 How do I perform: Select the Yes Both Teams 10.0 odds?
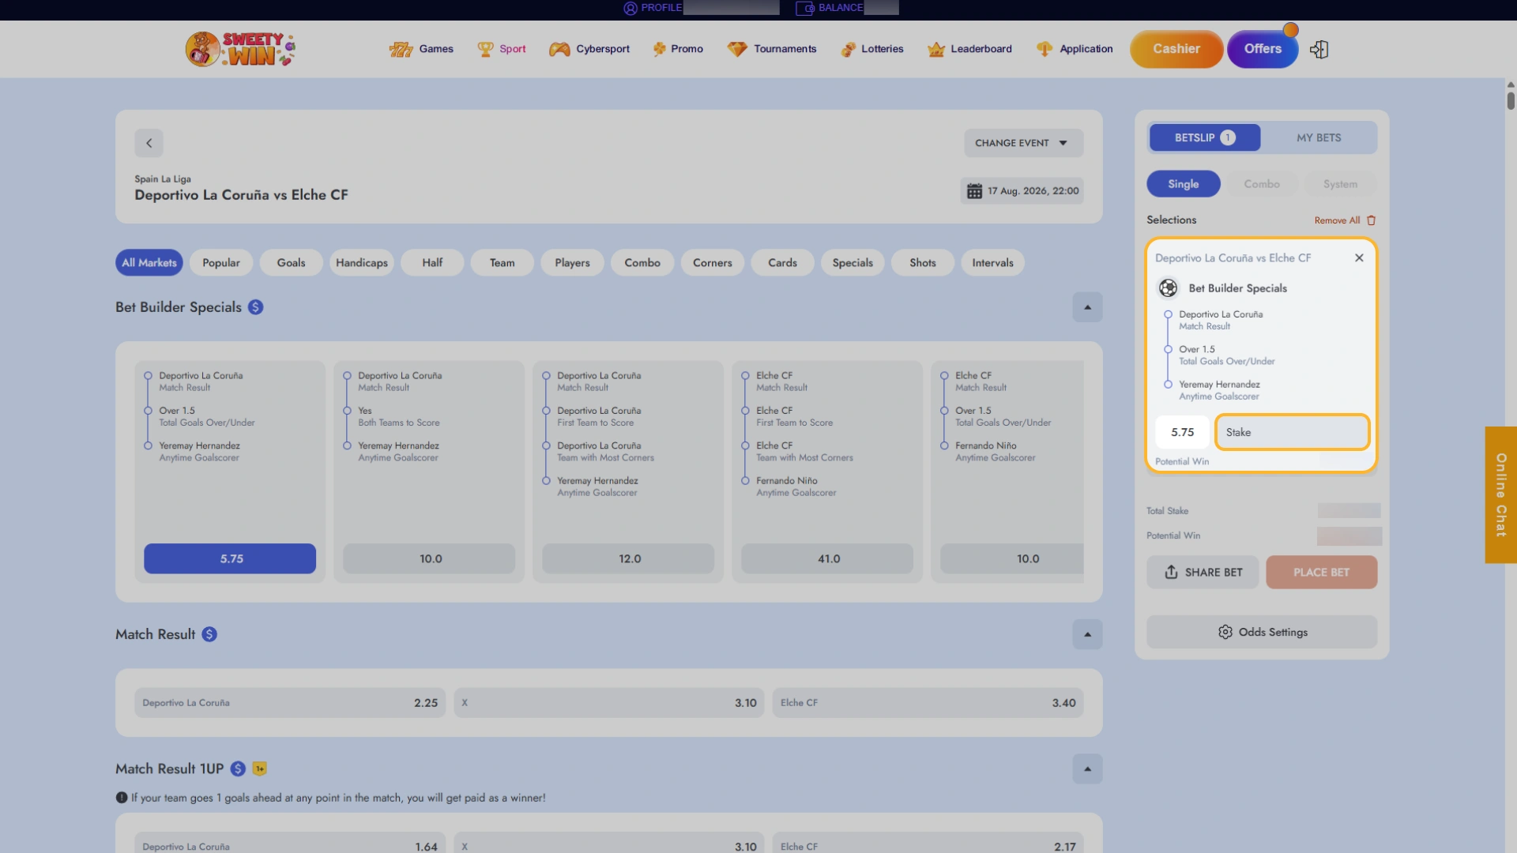[x=429, y=558]
